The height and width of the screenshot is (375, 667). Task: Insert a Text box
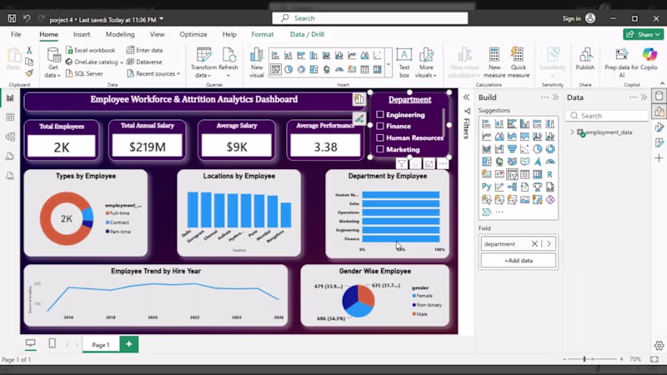pos(404,62)
